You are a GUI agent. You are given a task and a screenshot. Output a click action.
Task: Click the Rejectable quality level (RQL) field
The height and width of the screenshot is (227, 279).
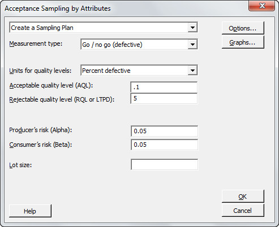click(164, 98)
